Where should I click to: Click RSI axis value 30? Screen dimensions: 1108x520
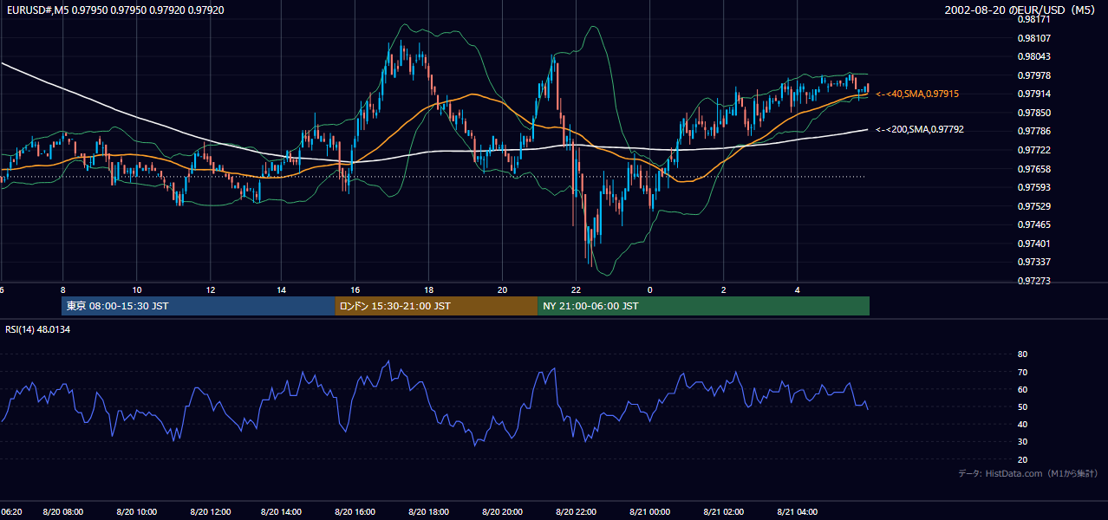pyautogui.click(x=1022, y=442)
